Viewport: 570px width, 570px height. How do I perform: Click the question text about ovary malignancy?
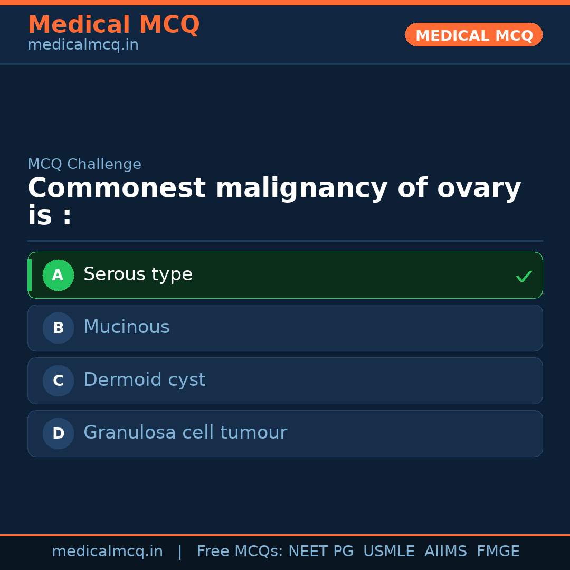(x=274, y=201)
